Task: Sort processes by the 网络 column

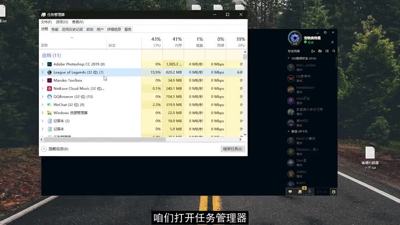Action: point(216,42)
